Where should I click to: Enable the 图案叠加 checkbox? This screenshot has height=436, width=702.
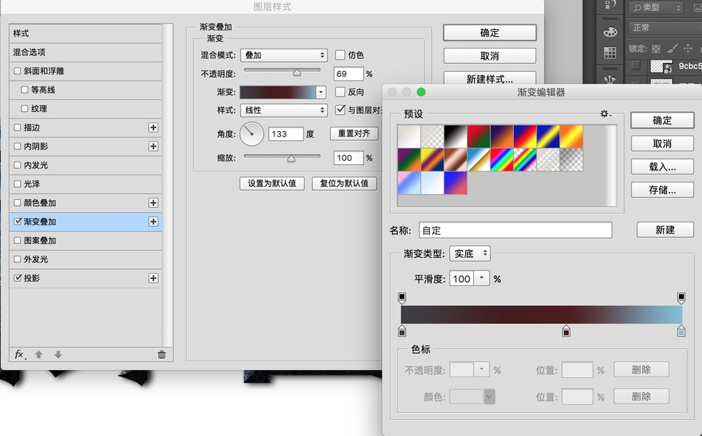[x=17, y=241]
